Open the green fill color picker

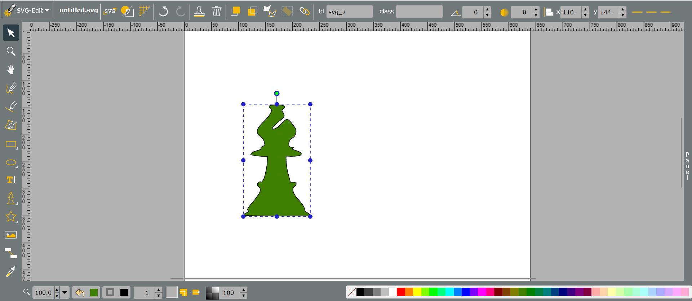[94, 292]
